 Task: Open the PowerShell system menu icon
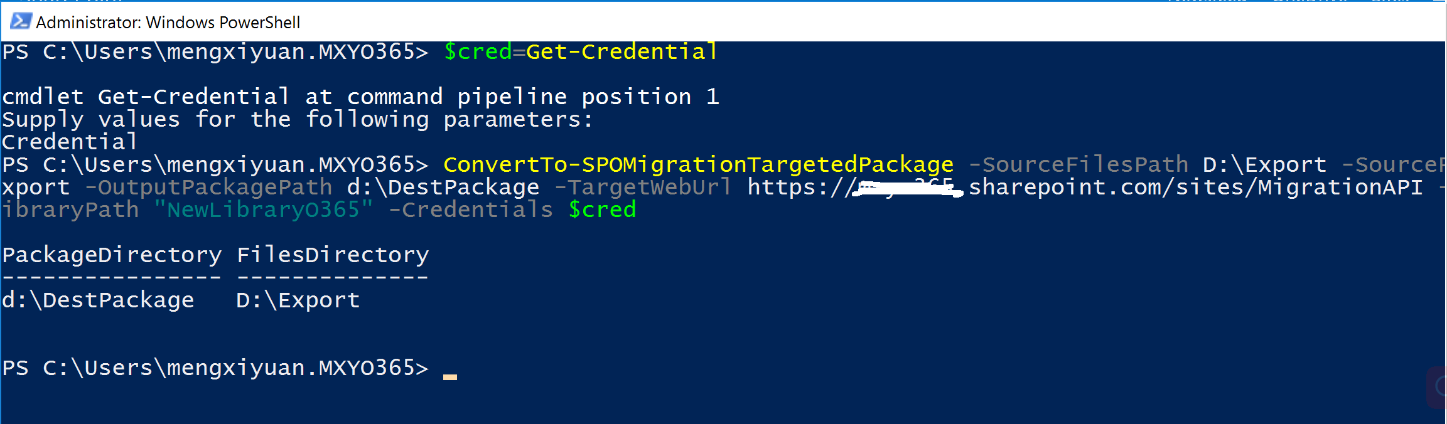coord(20,21)
